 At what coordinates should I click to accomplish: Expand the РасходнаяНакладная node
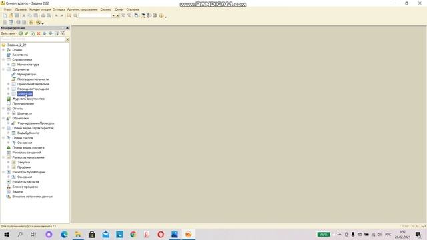coord(9,89)
